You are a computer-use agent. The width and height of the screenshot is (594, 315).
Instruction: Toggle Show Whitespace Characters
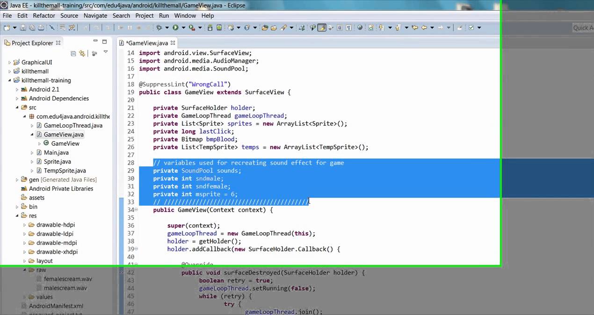click(x=348, y=28)
